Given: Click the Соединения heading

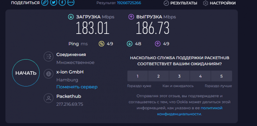Looking at the screenshot, I should [71, 55].
